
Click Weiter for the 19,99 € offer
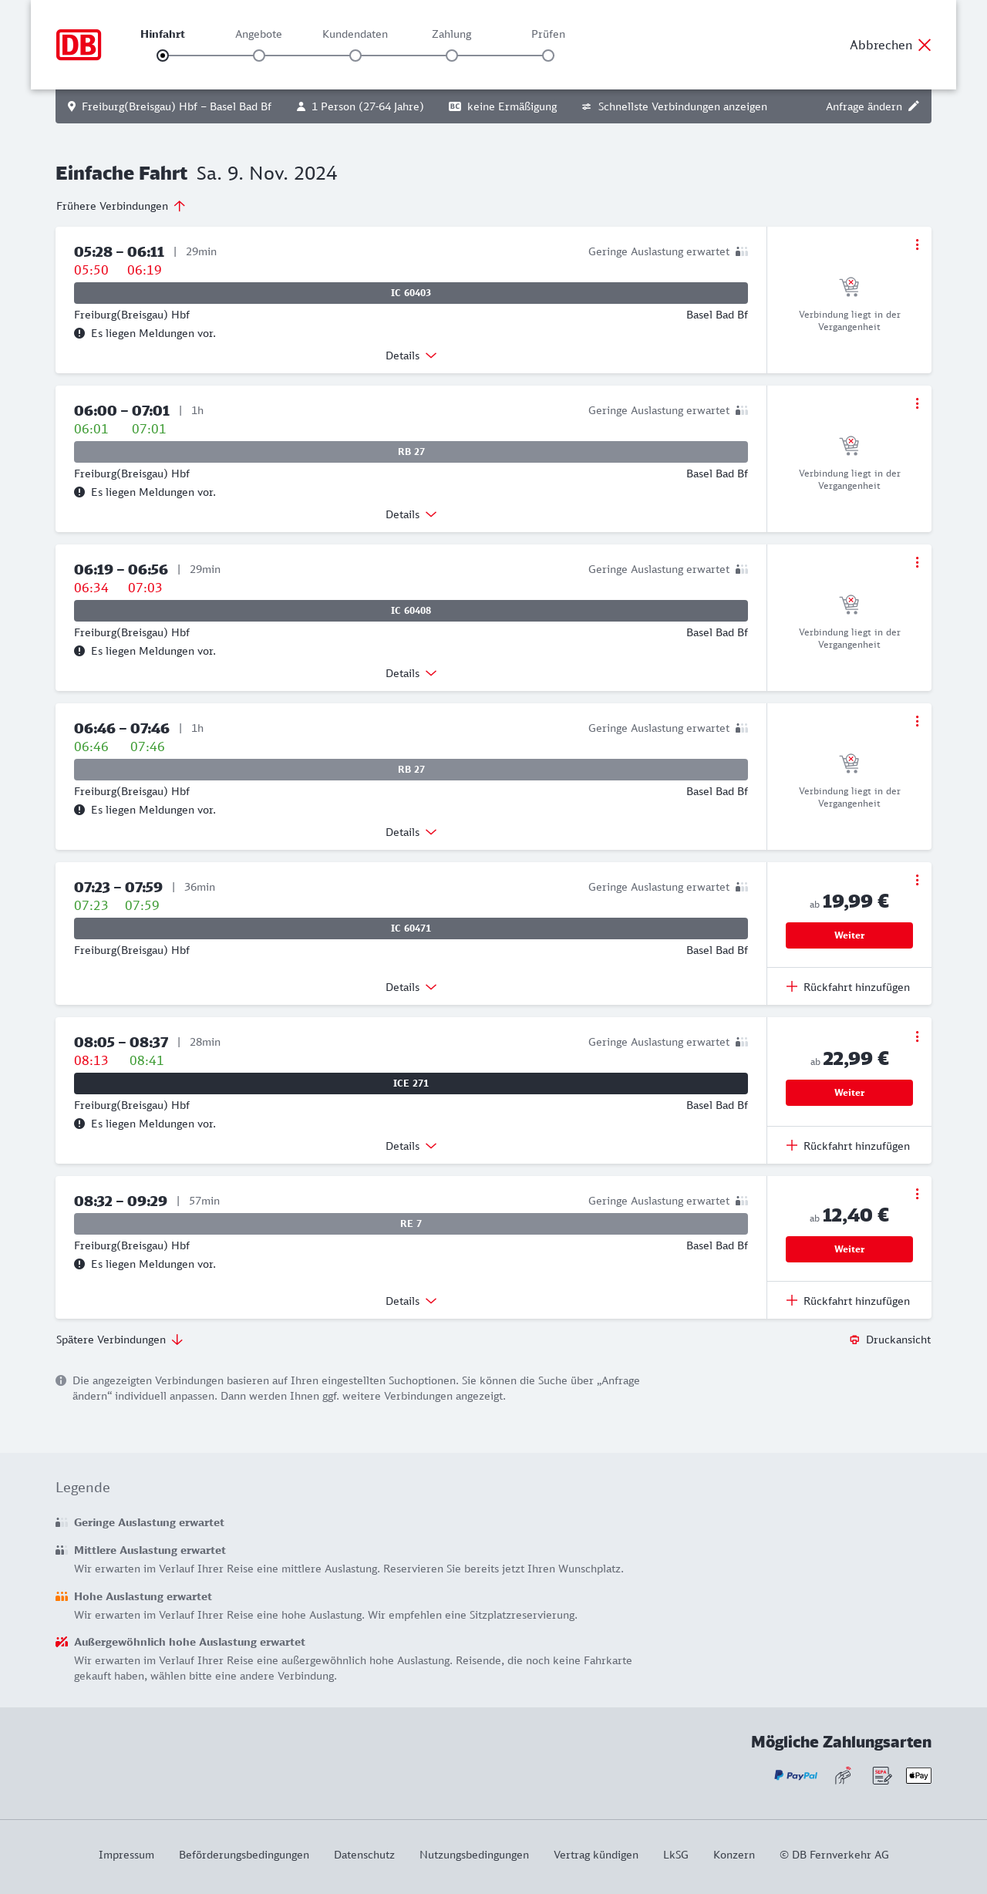click(849, 935)
